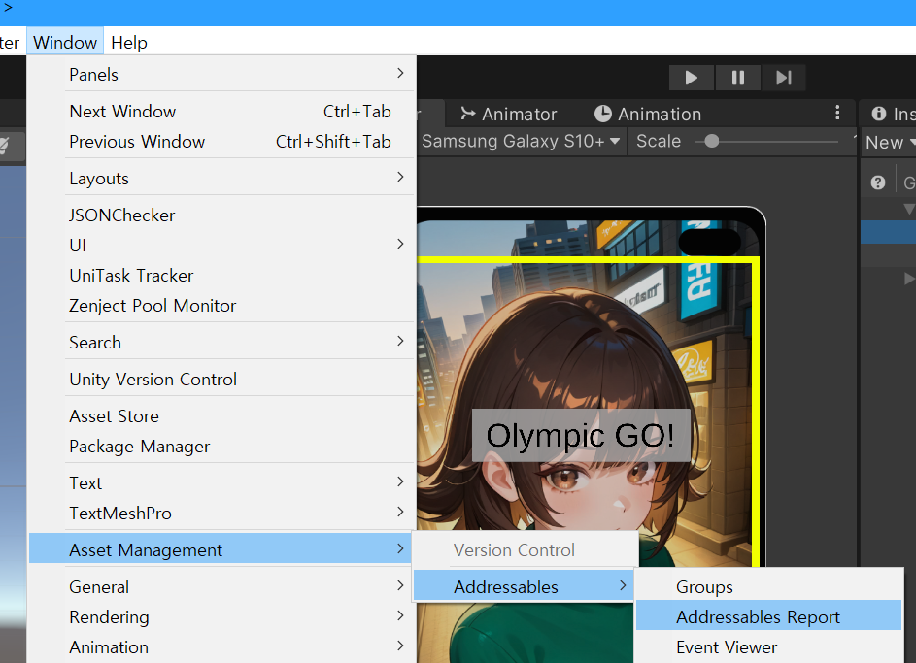Expand the Animation submenu in Window menu
Screen dimensions: 916x663
coord(222,646)
